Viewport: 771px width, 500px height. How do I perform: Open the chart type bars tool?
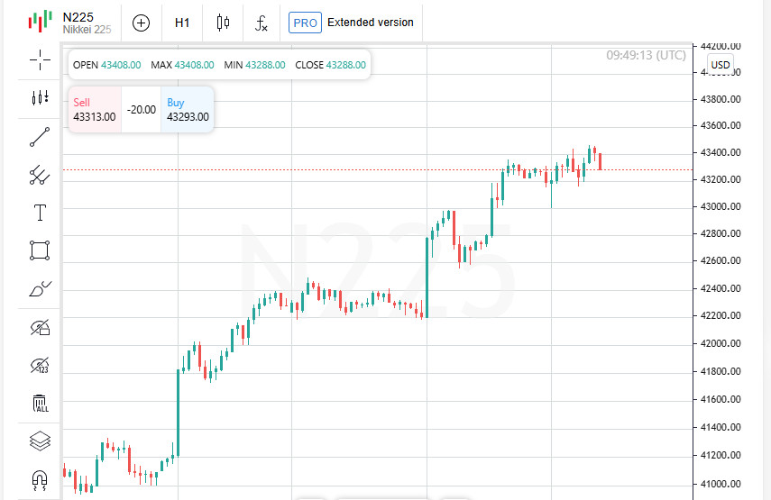[x=40, y=98]
